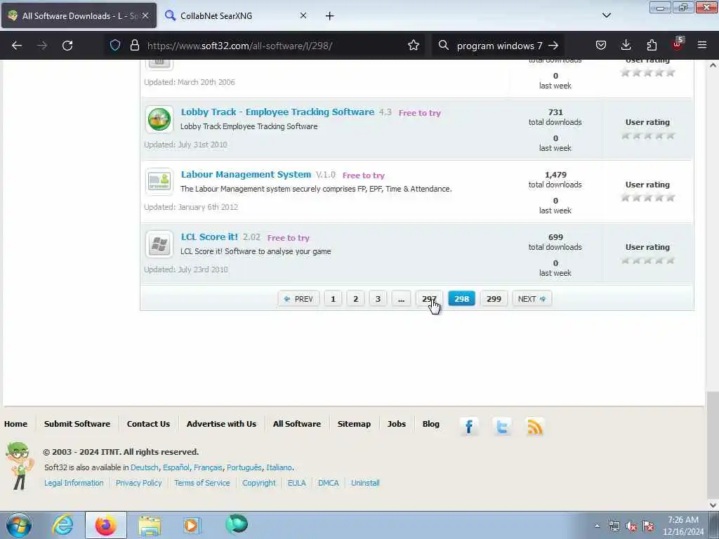Open the Extensions puzzle icon
The image size is (719, 539).
pyautogui.click(x=652, y=45)
